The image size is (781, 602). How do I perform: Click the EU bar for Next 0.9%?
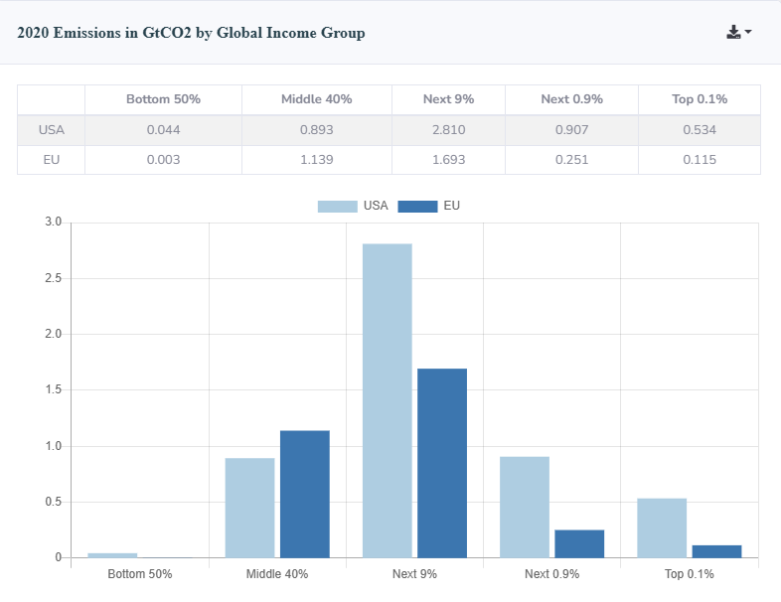579,543
